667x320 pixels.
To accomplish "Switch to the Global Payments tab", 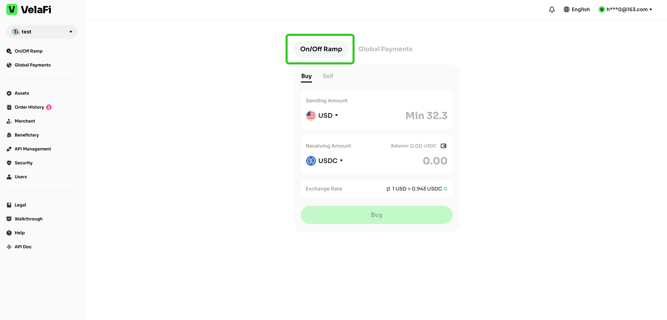I will (385, 49).
